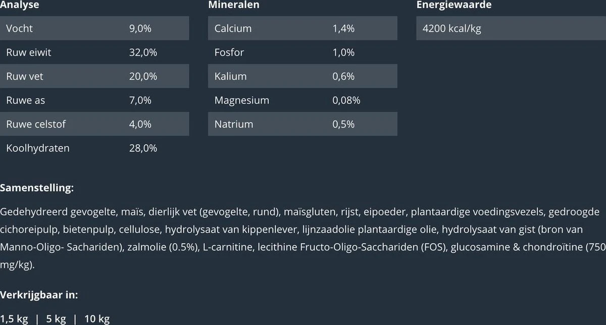606x325 pixels.
Task: Select the 5 kg size option
Action: [56, 319]
